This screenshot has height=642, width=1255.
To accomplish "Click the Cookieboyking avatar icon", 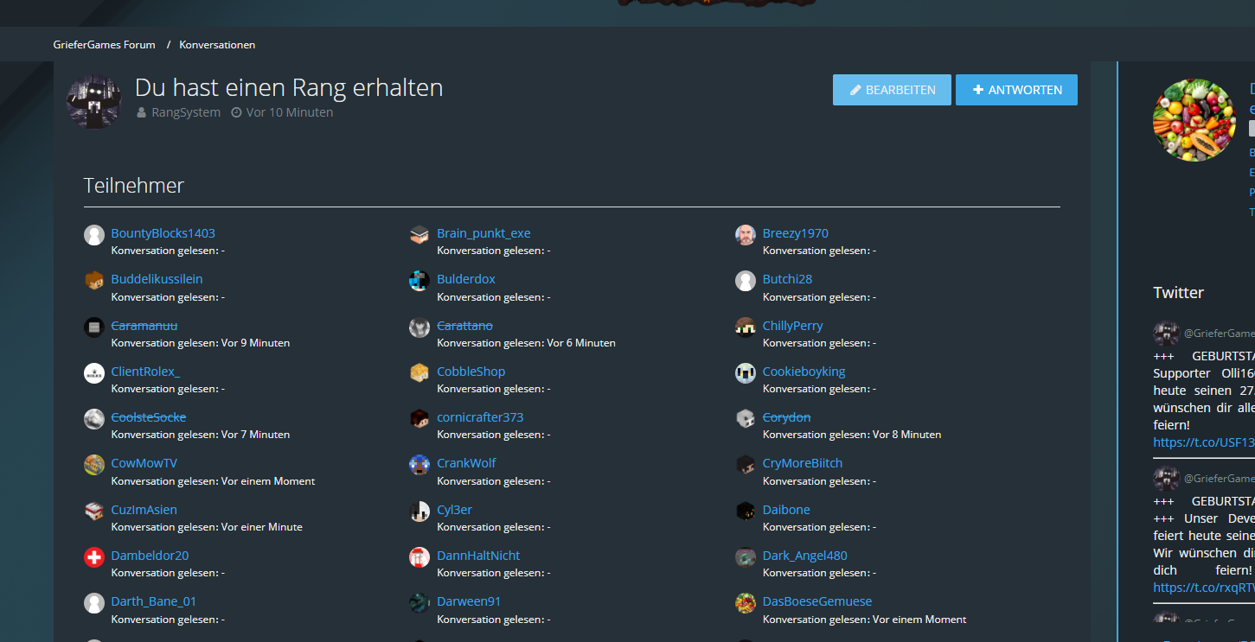I will 746,373.
